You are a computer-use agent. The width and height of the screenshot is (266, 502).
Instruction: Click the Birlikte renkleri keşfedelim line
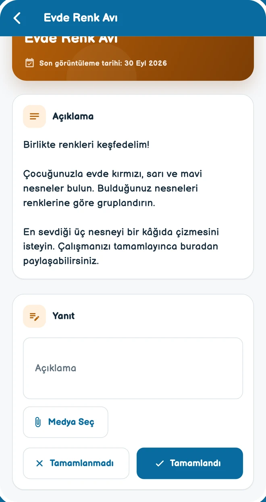click(86, 145)
